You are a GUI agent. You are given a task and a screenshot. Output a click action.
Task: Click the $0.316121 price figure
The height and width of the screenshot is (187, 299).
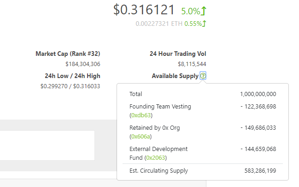[x=144, y=10]
